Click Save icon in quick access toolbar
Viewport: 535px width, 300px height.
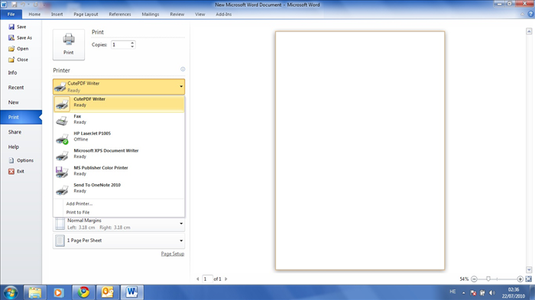click(15, 5)
